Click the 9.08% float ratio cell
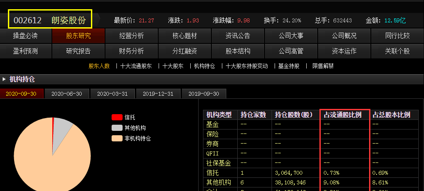This screenshot has height=191, width=424. pos(331,183)
